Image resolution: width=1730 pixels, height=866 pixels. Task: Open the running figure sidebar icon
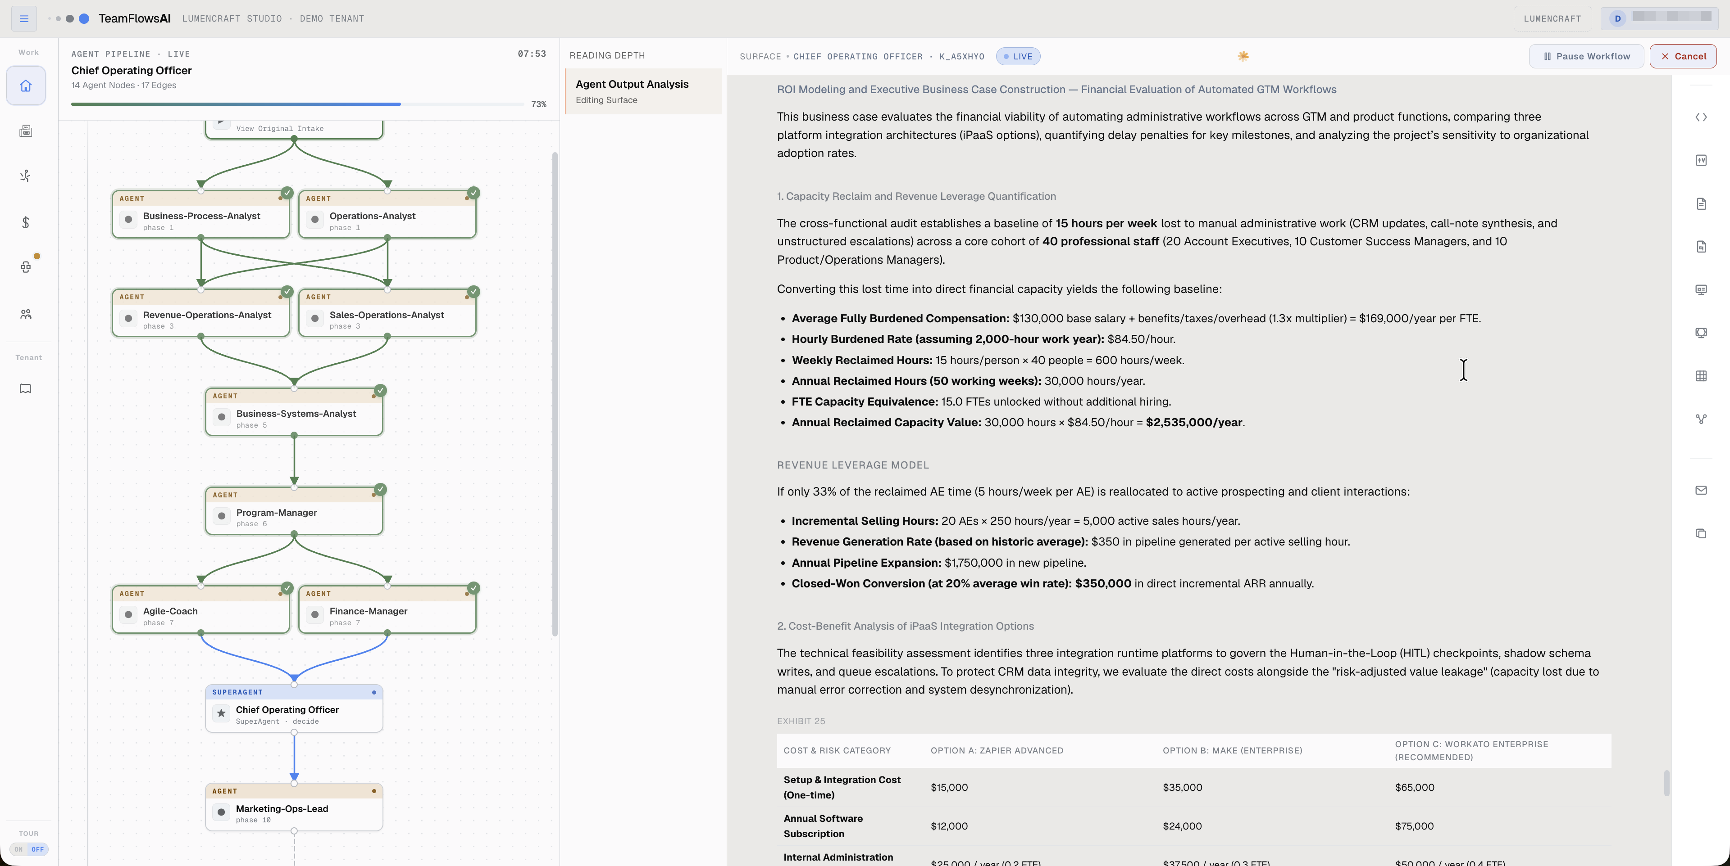click(26, 176)
